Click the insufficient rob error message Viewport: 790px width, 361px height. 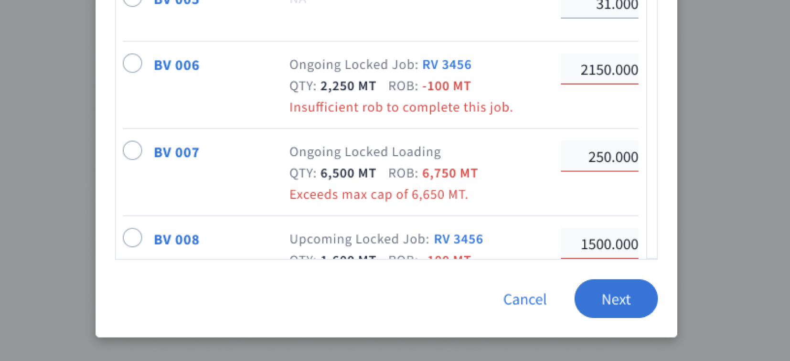(401, 107)
